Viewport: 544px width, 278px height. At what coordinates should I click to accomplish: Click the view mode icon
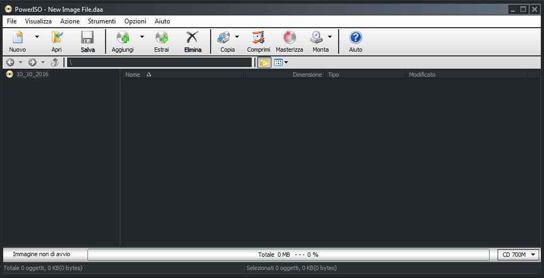tap(278, 62)
